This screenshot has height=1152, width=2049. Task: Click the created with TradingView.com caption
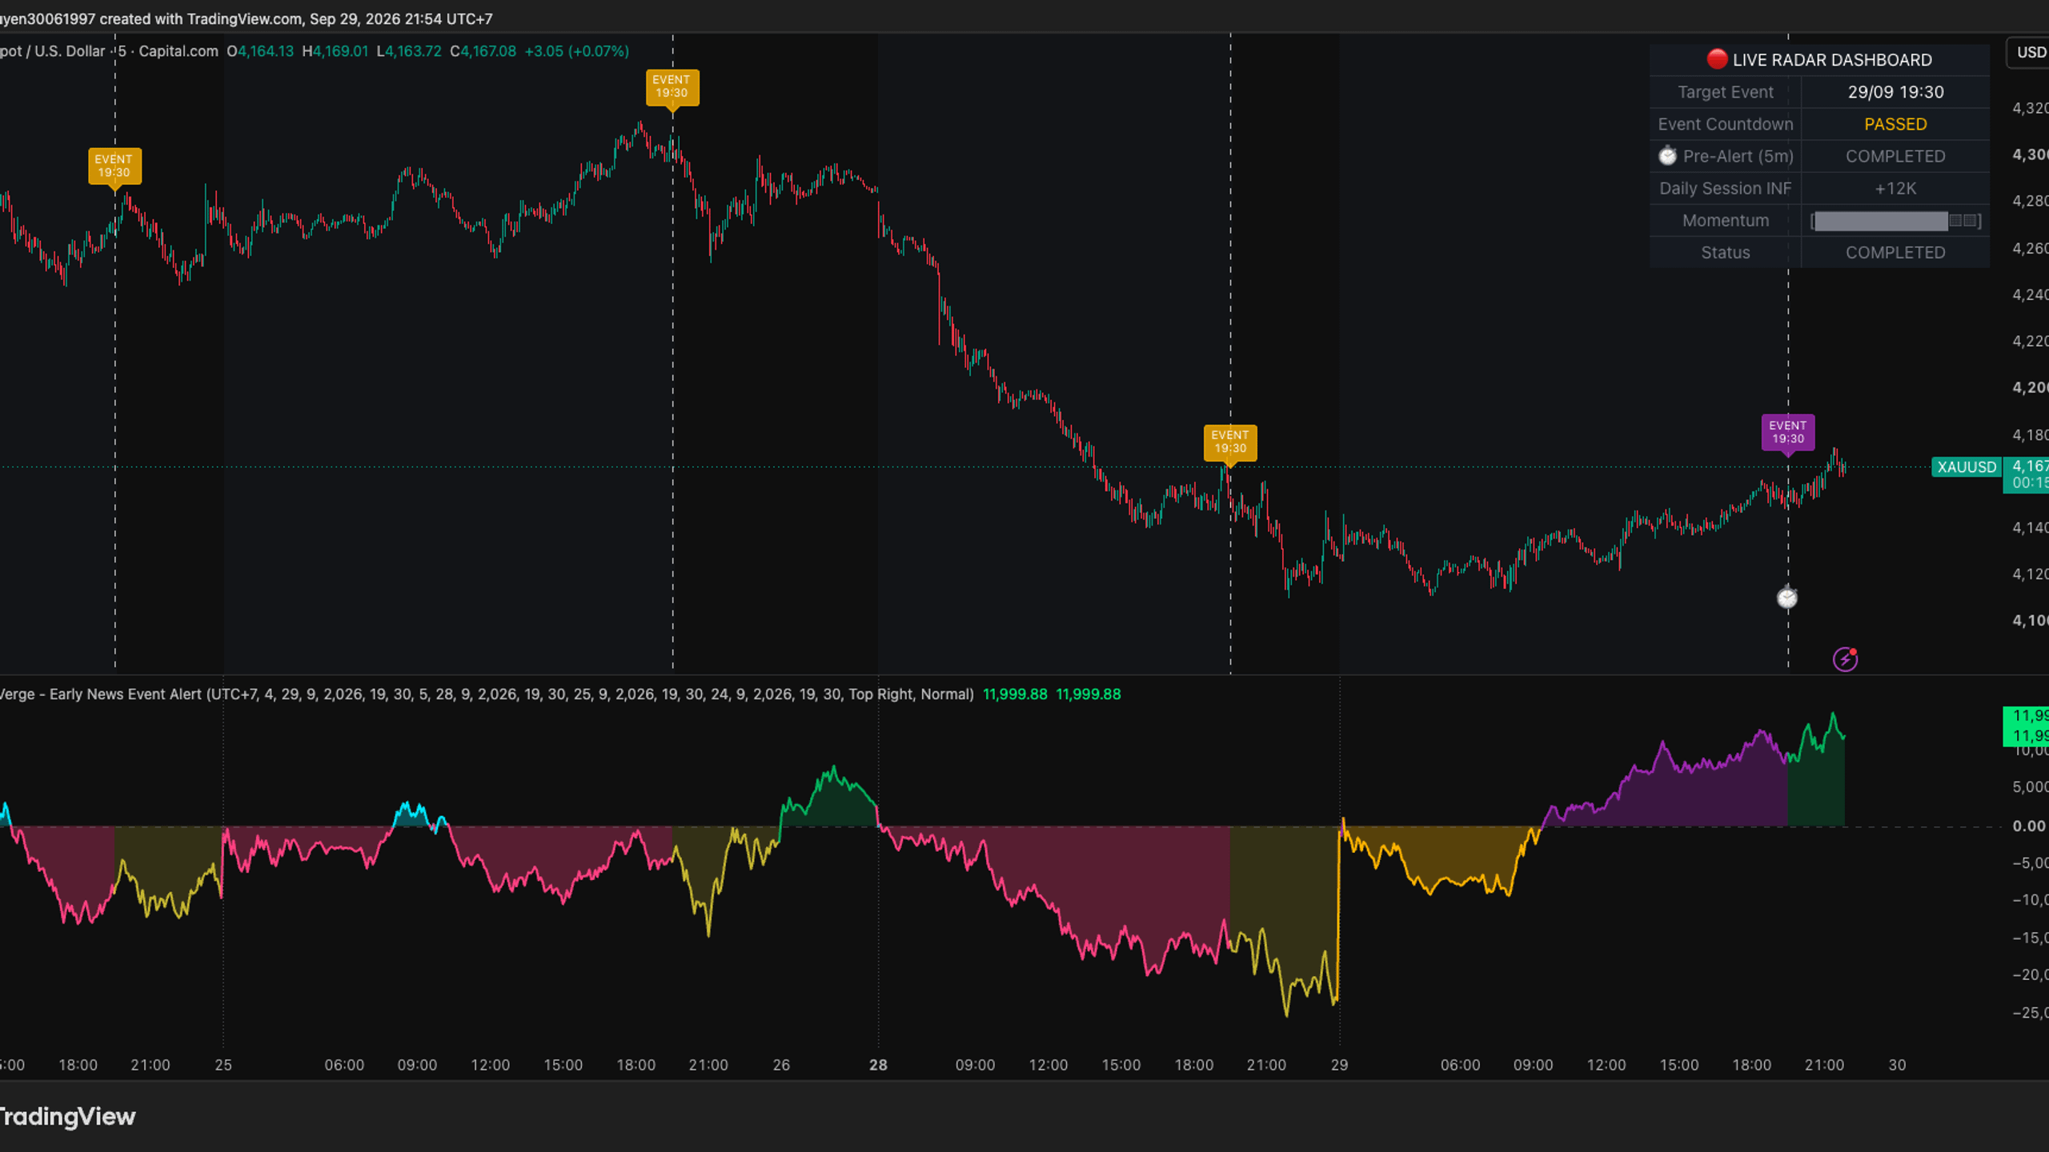tap(247, 18)
